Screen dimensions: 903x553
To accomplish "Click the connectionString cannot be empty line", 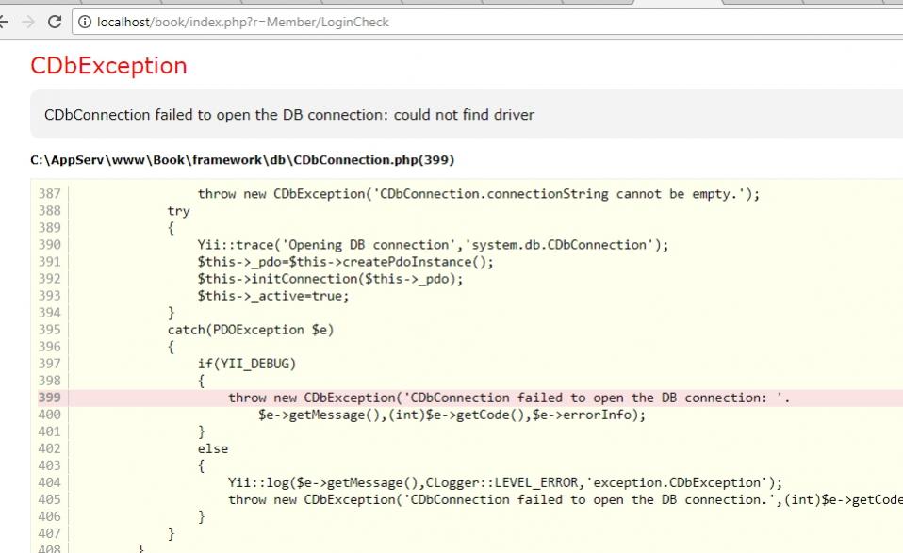I will 479,194.
